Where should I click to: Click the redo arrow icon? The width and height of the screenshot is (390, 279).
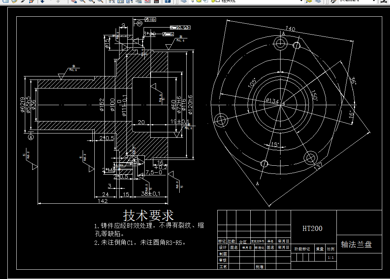58,2
